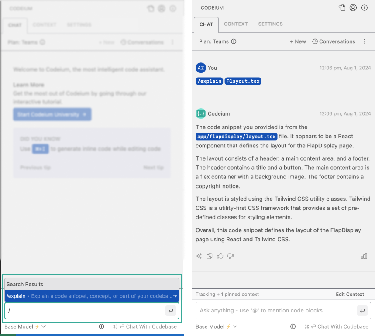This screenshot has height=336, width=375.
Task: Click send arrow in left chat input
Action: tap(171, 310)
